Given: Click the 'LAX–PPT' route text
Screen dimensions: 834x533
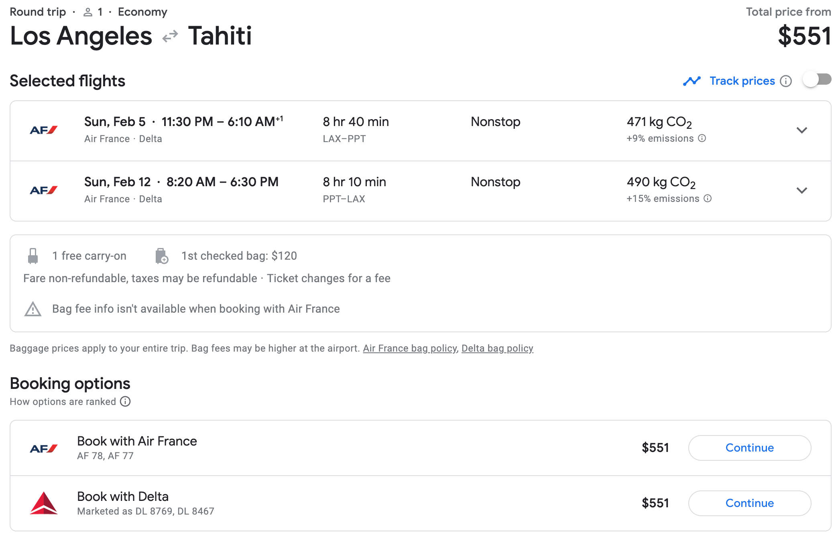Looking at the screenshot, I should point(344,139).
